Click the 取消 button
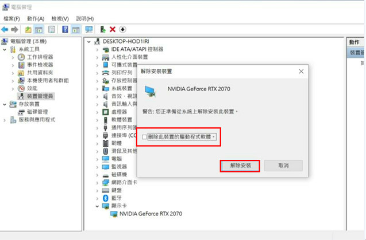The image size is (366, 240). (283, 166)
